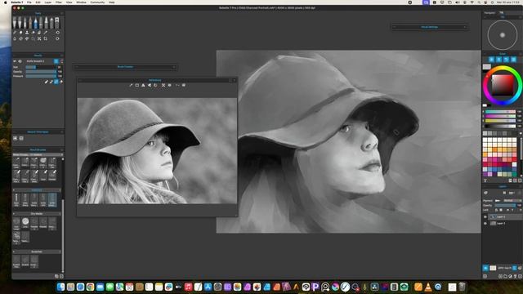Viewport: 523px width, 294px height.
Task: Click first pen icon below Pressure slider
Action: 47,82
